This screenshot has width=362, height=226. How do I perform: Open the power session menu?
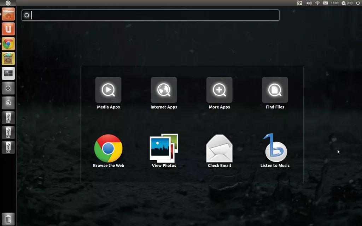pos(358,3)
